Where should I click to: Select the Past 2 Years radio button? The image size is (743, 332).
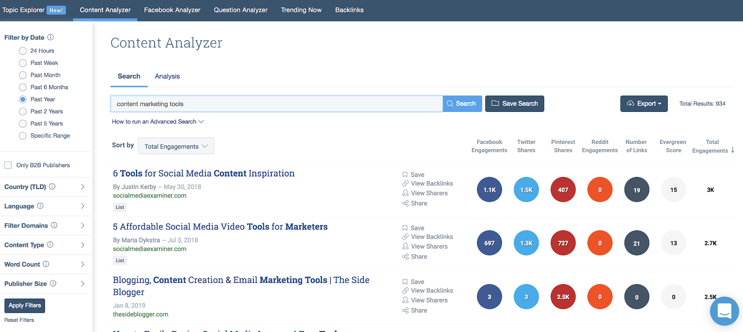[23, 111]
